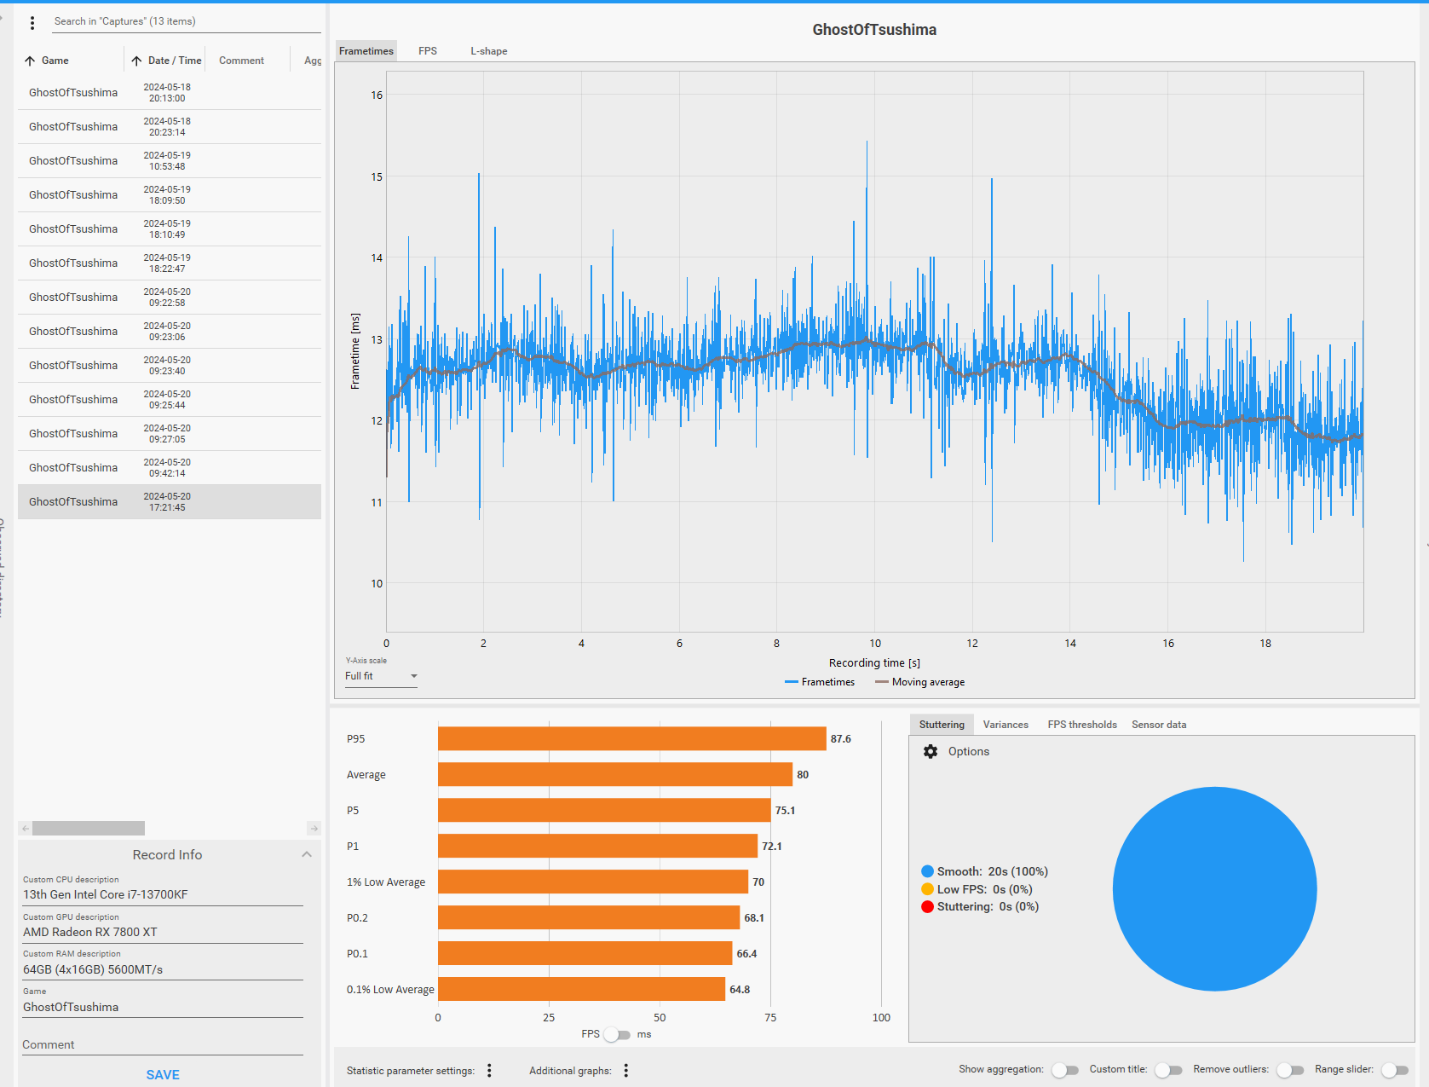Open the L-shape tab

pyautogui.click(x=489, y=51)
